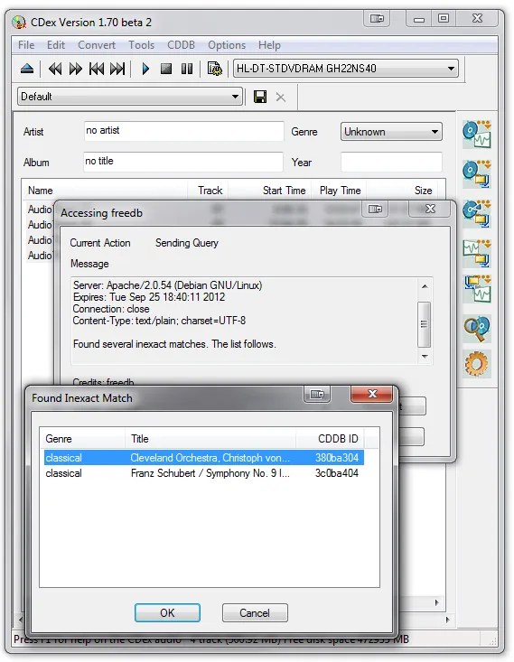Open the Help menu
514x662 pixels.
(269, 45)
